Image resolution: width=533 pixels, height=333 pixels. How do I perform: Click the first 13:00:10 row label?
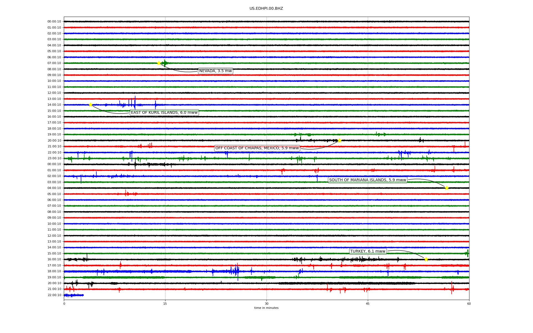point(54,99)
